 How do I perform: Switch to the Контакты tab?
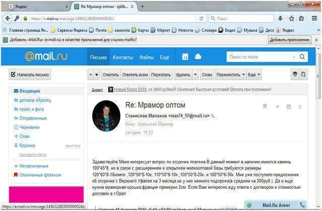[123, 57]
